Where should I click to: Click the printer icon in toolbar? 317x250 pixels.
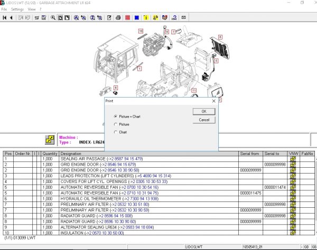tap(118, 18)
